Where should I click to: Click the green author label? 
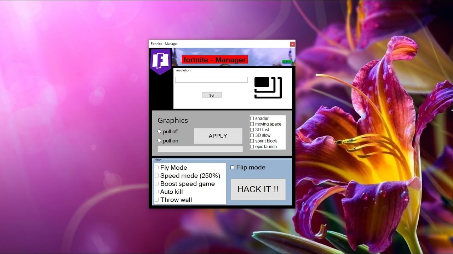pos(287,62)
